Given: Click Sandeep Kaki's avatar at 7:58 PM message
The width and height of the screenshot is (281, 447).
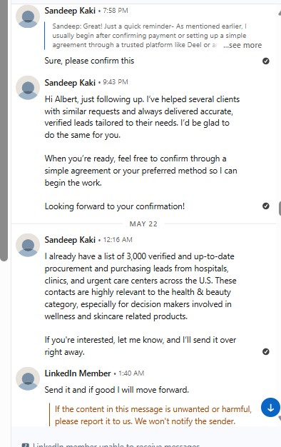Looking at the screenshot, I should (x=28, y=16).
